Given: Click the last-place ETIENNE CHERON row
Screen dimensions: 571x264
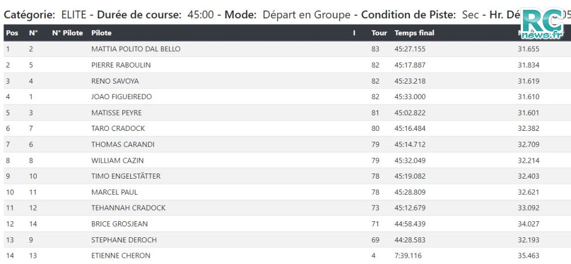Looking at the screenshot, I should point(285,255).
